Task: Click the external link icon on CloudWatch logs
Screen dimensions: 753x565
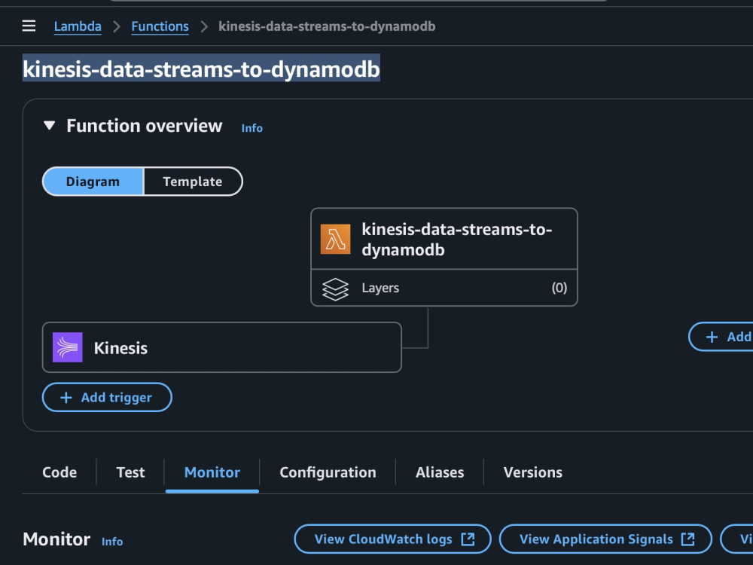Action: click(x=468, y=539)
